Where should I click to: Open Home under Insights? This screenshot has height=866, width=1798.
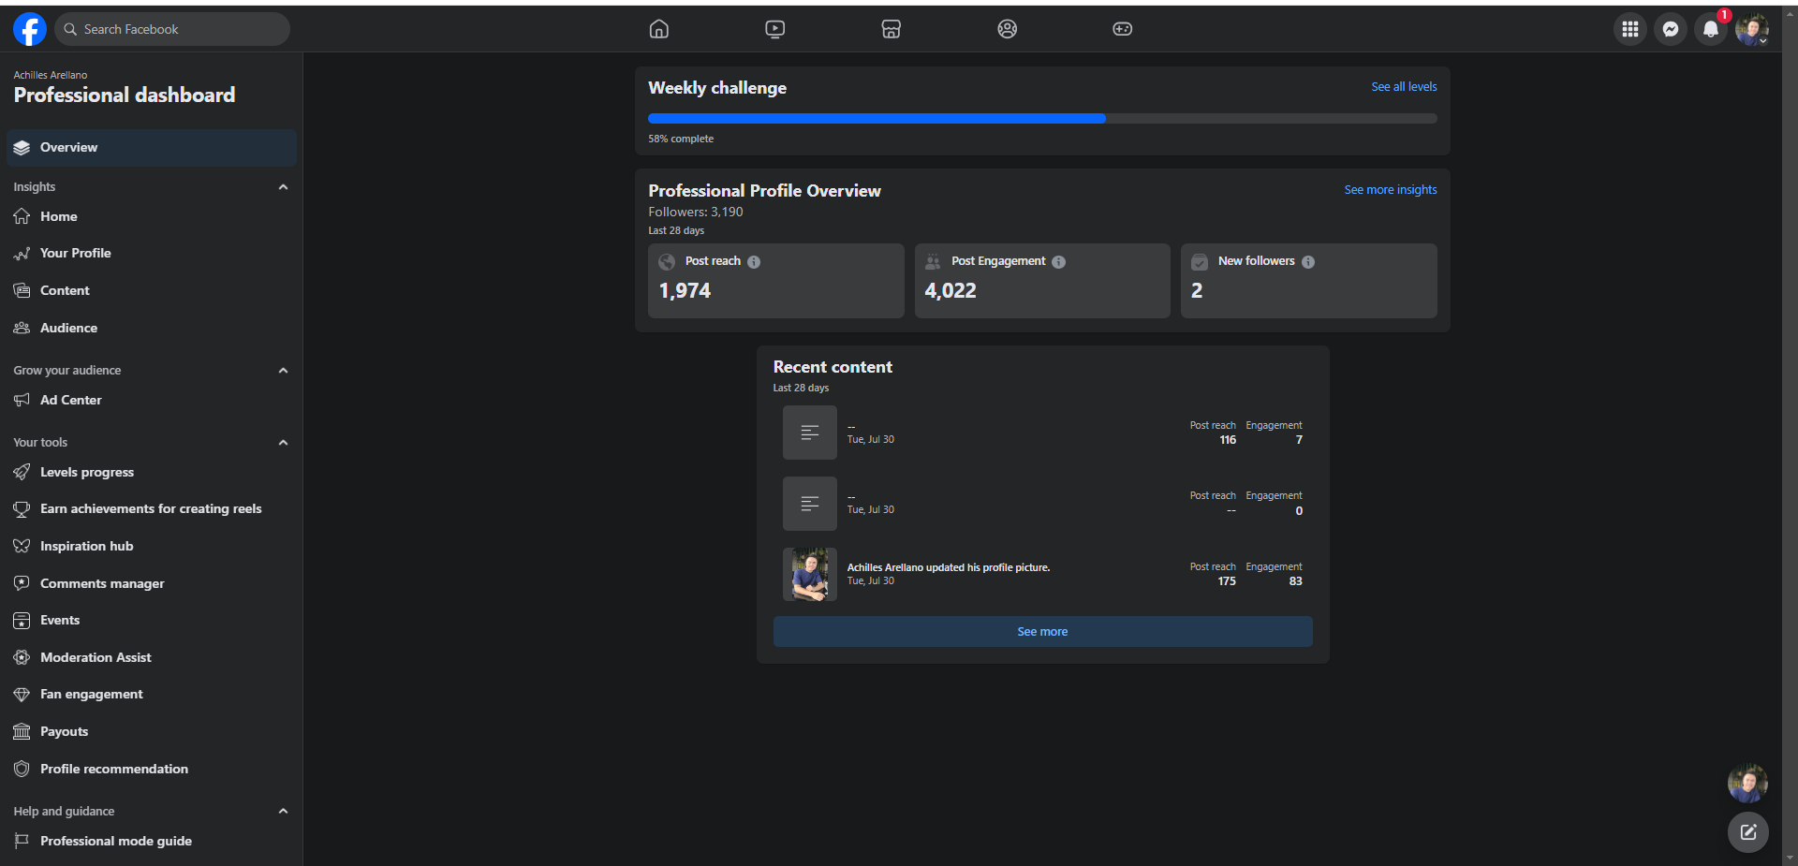(152, 216)
